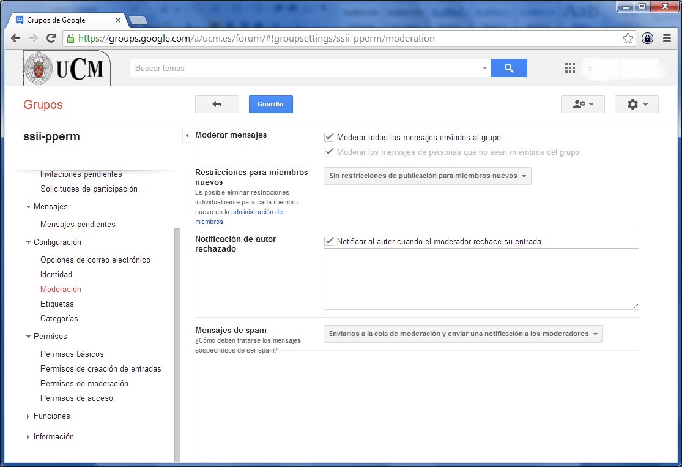The image size is (682, 467).
Task: Open the settings gear menu
Action: (x=636, y=105)
